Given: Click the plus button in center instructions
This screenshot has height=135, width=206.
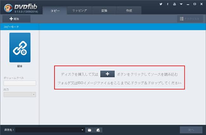Looking at the screenshot, I should point(107,74).
